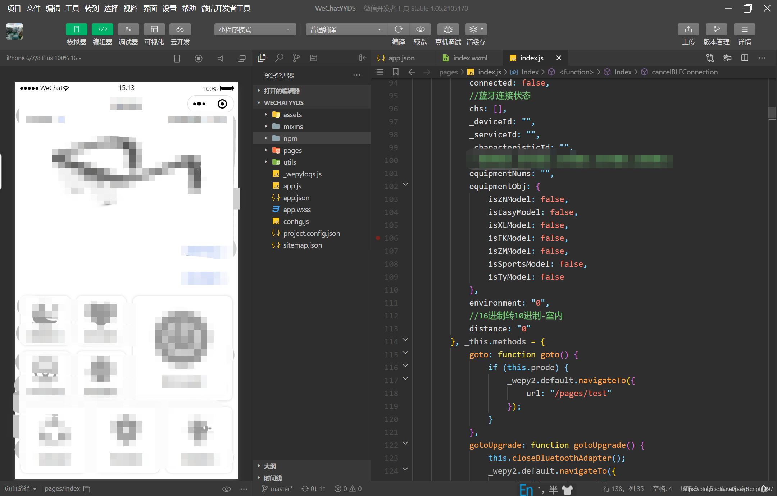The image size is (777, 496).
Task: Open the 帮助 menu
Action: coord(189,8)
